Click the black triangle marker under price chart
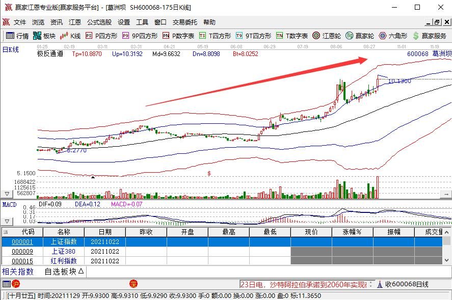The image size is (452, 300). tap(93, 177)
